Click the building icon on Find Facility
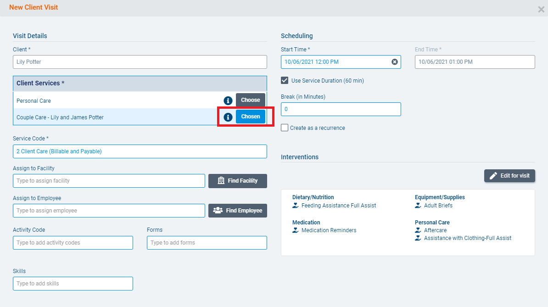Image resolution: width=548 pixels, height=307 pixels. coord(220,181)
